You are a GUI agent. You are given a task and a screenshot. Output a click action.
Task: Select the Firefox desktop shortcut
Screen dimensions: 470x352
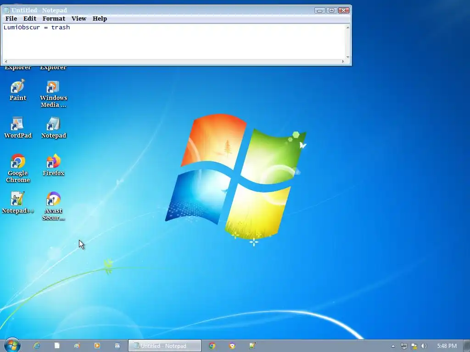click(53, 165)
